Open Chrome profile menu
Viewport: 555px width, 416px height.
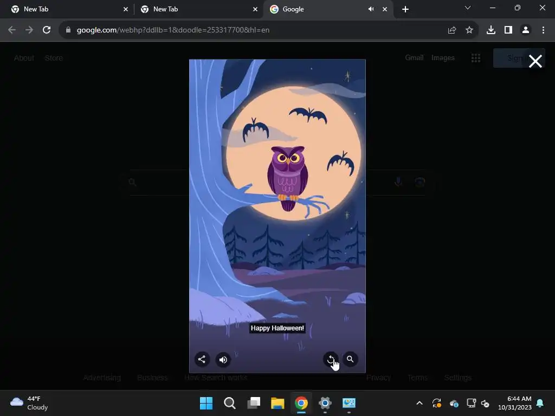[x=526, y=30]
